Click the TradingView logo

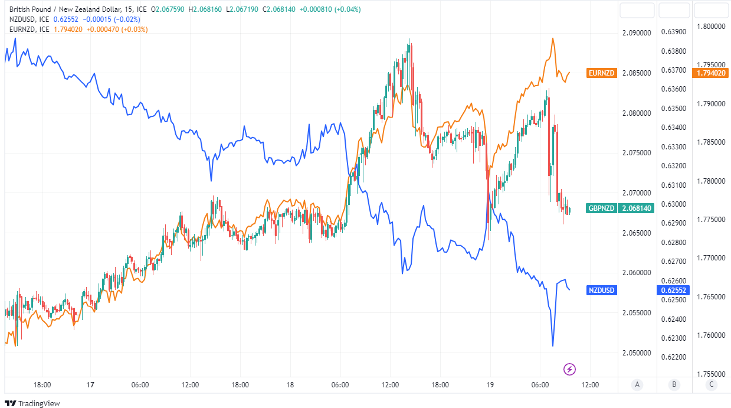pyautogui.click(x=10, y=403)
